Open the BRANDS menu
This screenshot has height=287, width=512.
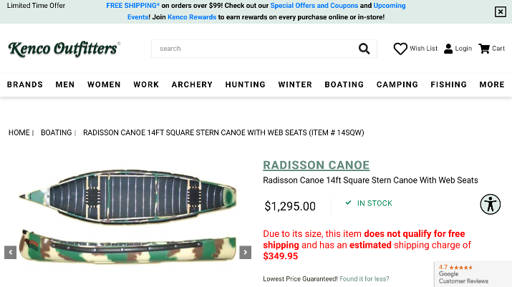(25, 84)
